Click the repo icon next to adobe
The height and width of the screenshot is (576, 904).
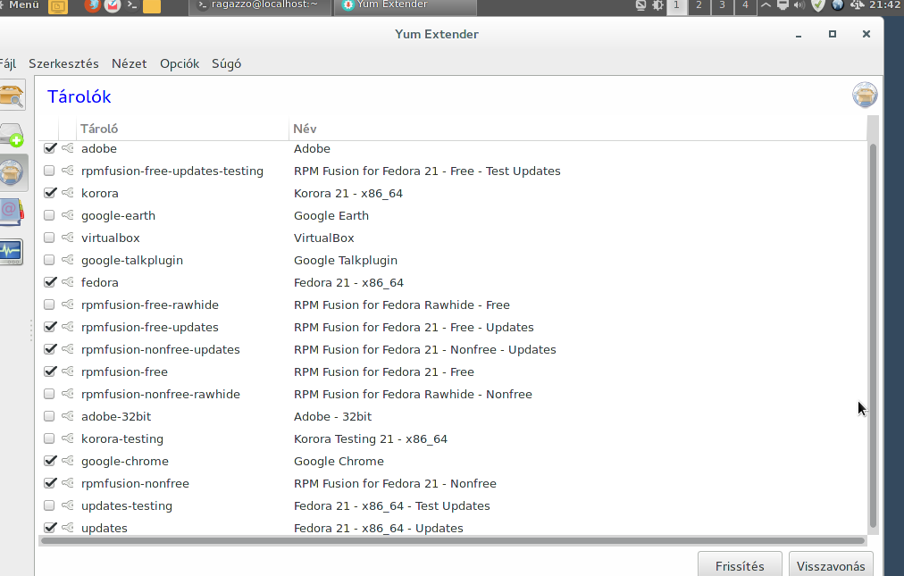pos(68,148)
